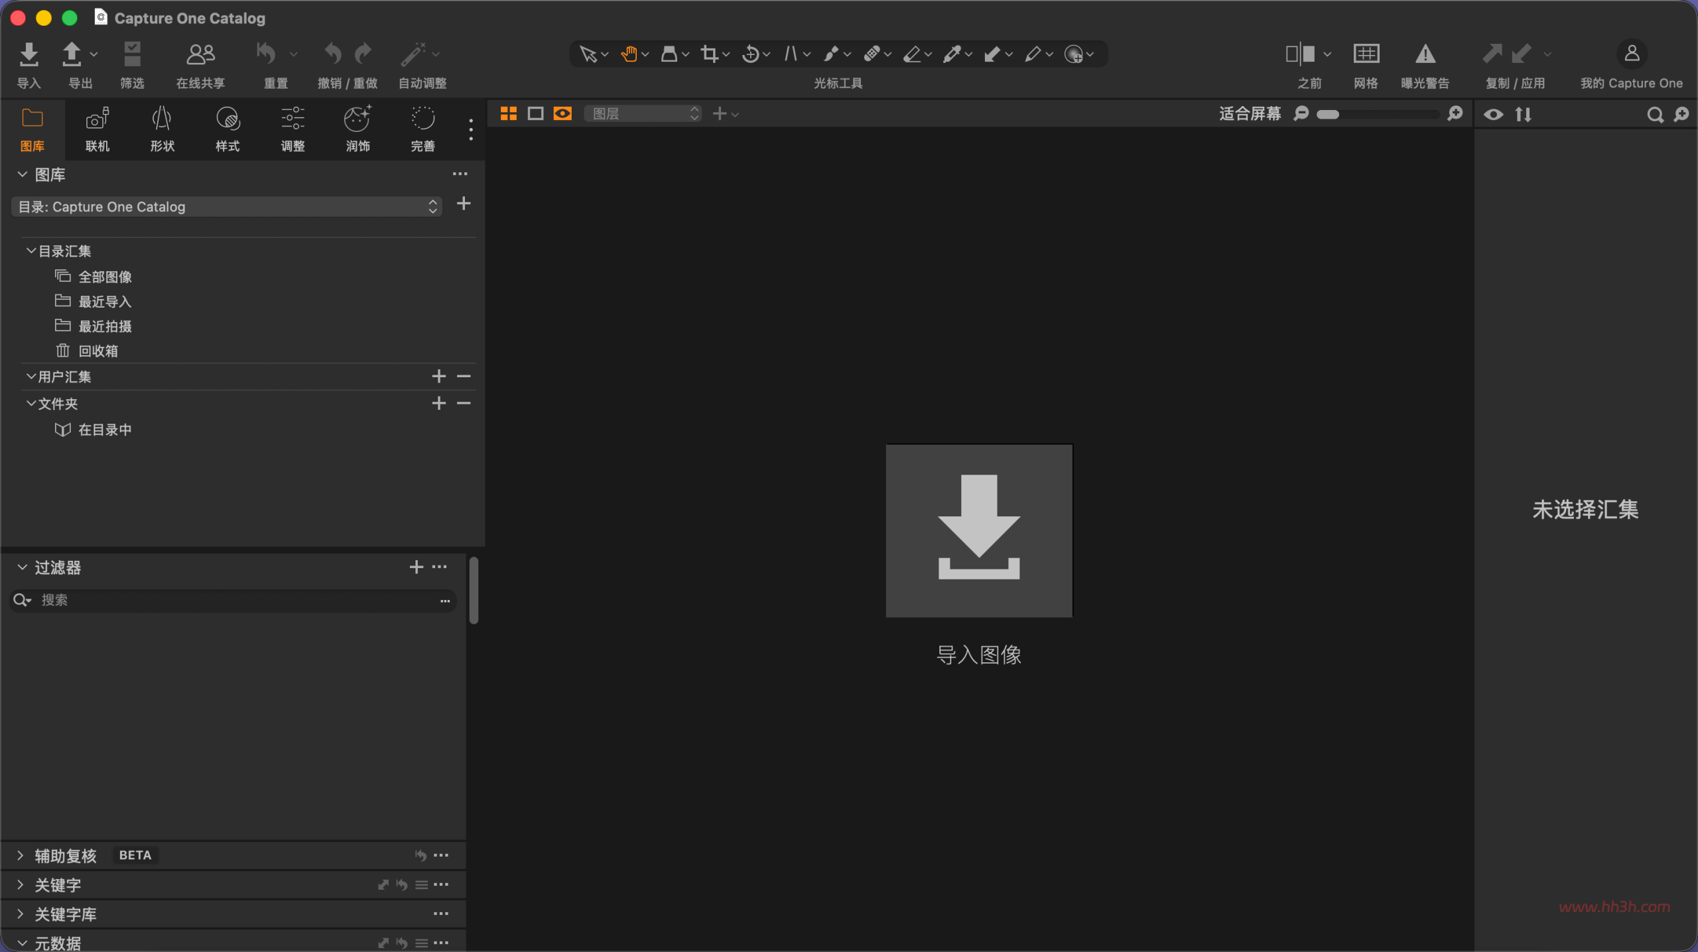Switch to the 完善 refine tab
The width and height of the screenshot is (1698, 952).
423,130
